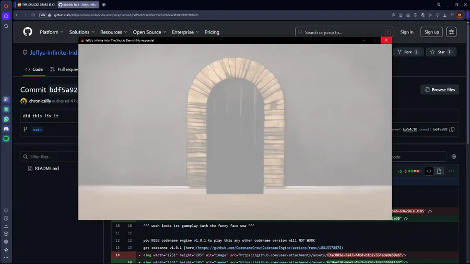Open extensions cube icon in sidebar
Image resolution: width=470 pixels, height=264 pixels.
(6, 234)
